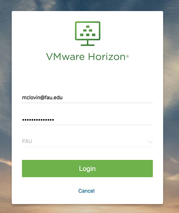Viewport: 179px width, 213px height.
Task: Click the word Horizon in the title
Action: [x=107, y=57]
